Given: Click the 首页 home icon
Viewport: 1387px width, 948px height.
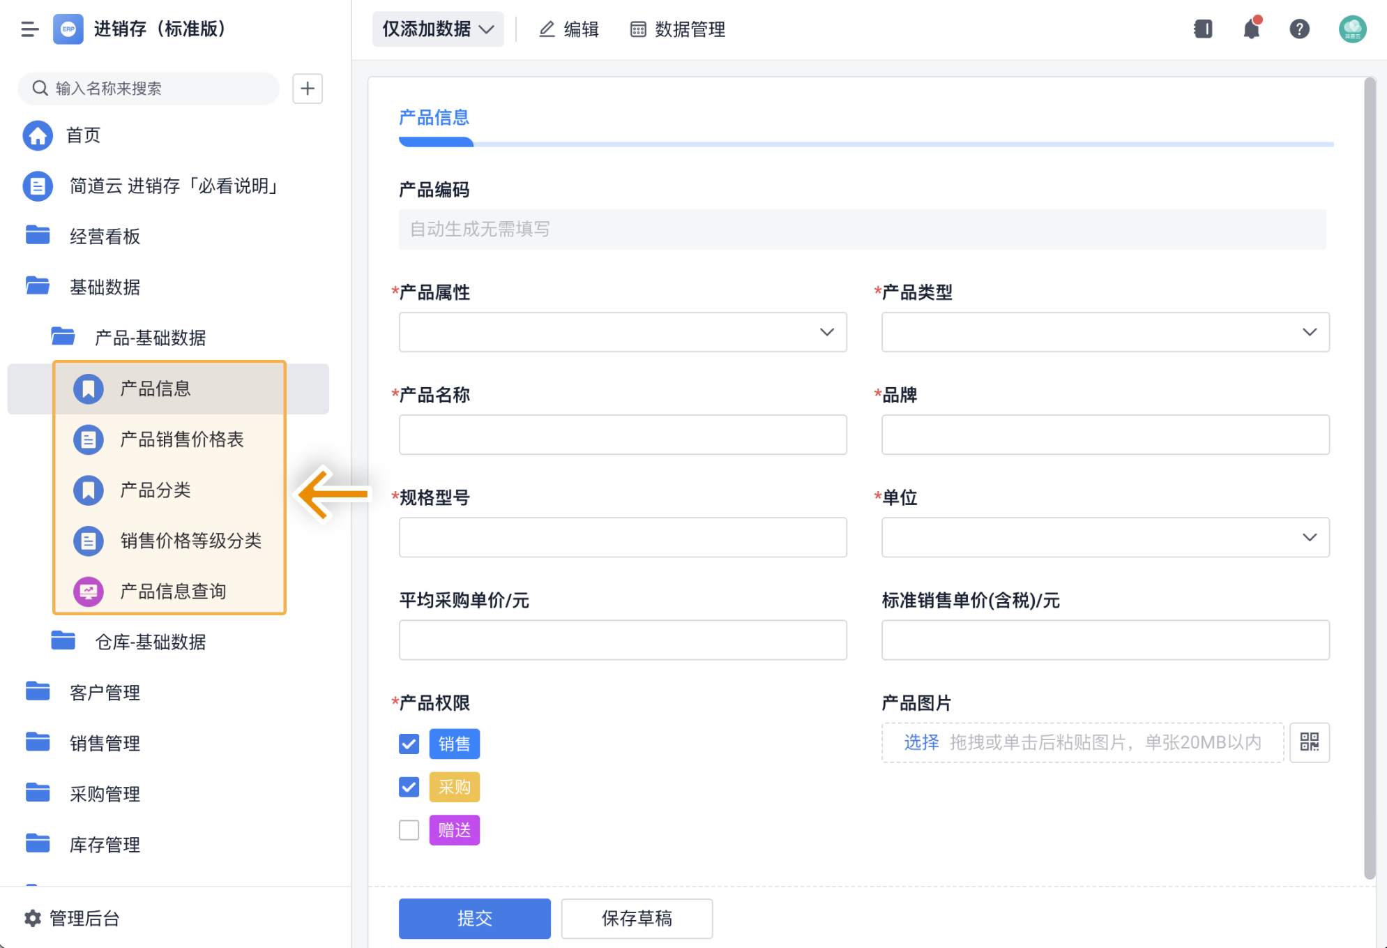Looking at the screenshot, I should tap(38, 135).
